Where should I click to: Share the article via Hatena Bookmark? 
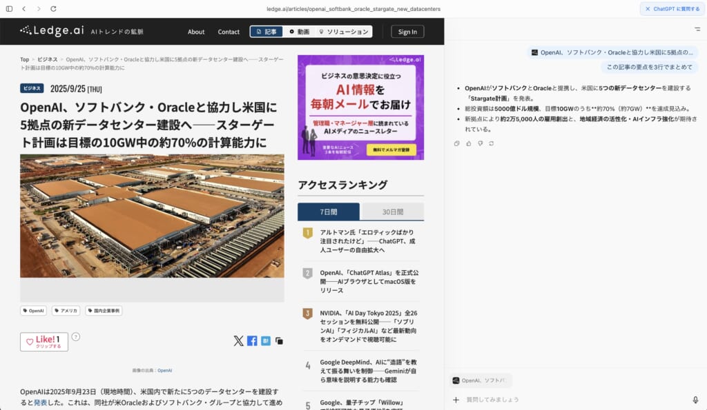pyautogui.click(x=264, y=340)
